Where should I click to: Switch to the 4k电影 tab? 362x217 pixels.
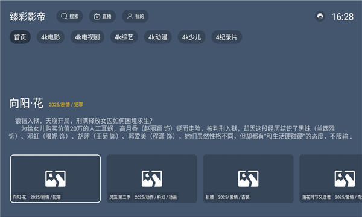pos(51,37)
